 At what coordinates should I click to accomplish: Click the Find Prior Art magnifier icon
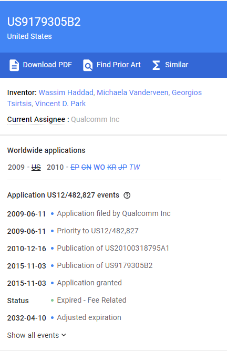point(88,65)
